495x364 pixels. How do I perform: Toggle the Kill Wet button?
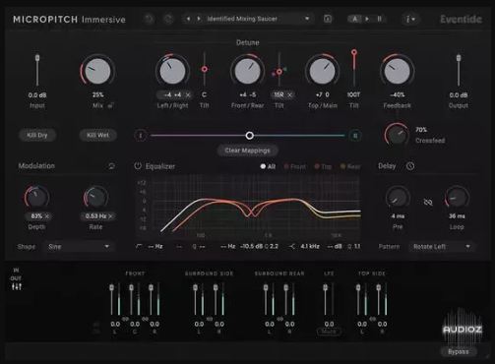pos(97,135)
